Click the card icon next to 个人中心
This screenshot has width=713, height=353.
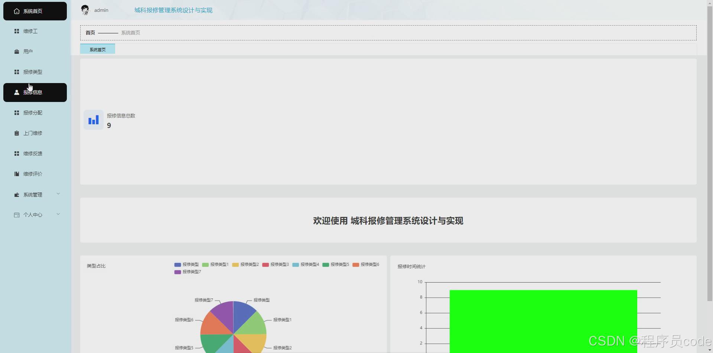point(17,215)
